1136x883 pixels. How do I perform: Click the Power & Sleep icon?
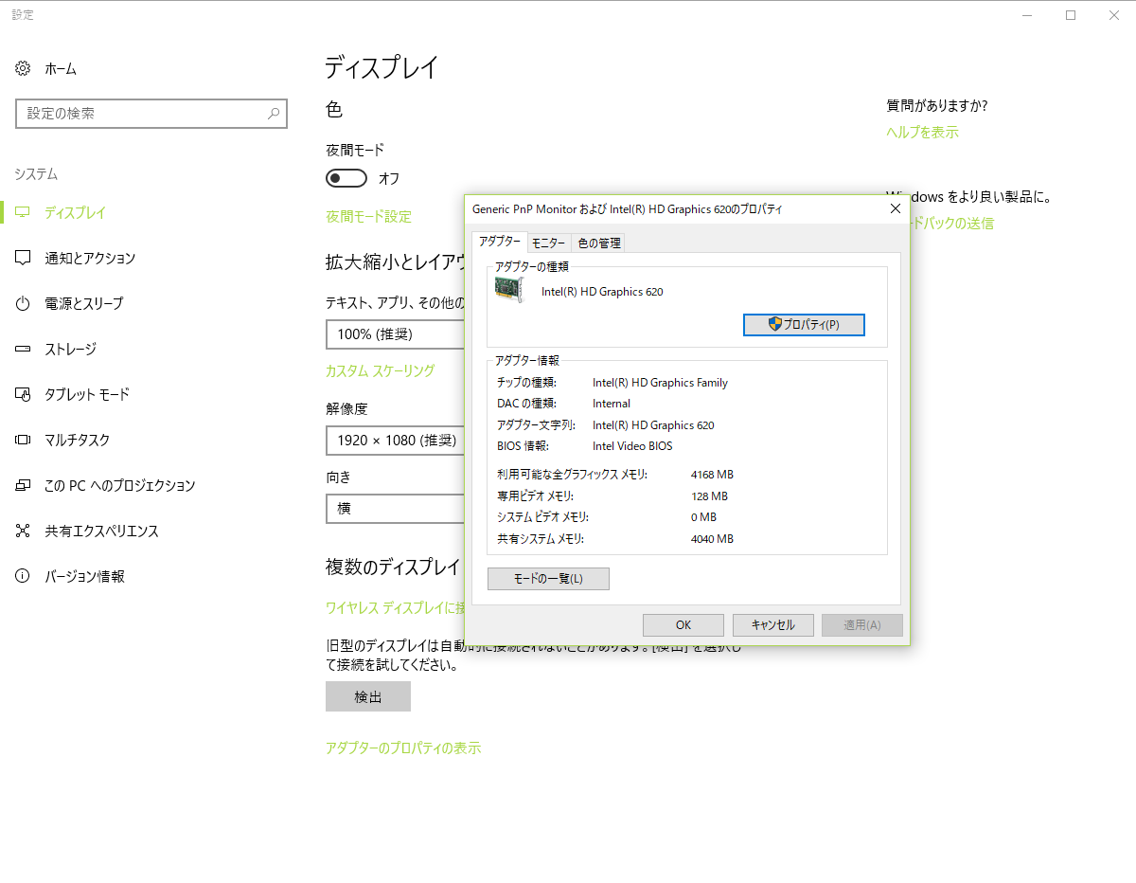tap(23, 303)
